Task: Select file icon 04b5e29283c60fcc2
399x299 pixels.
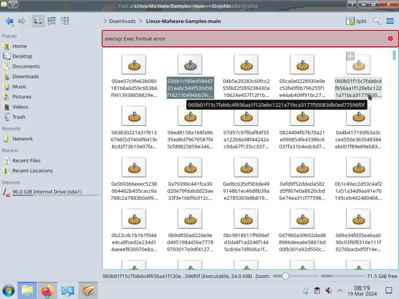Action: (246, 64)
